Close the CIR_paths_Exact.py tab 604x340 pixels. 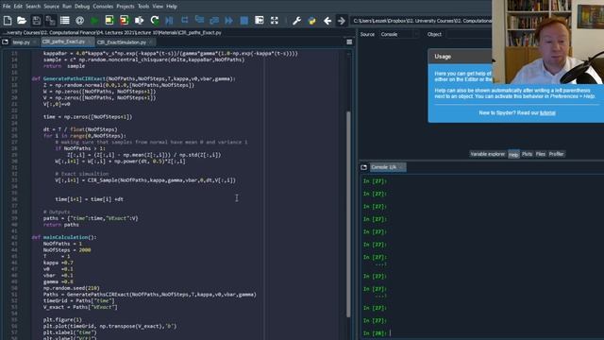pyautogui.click(x=90, y=42)
